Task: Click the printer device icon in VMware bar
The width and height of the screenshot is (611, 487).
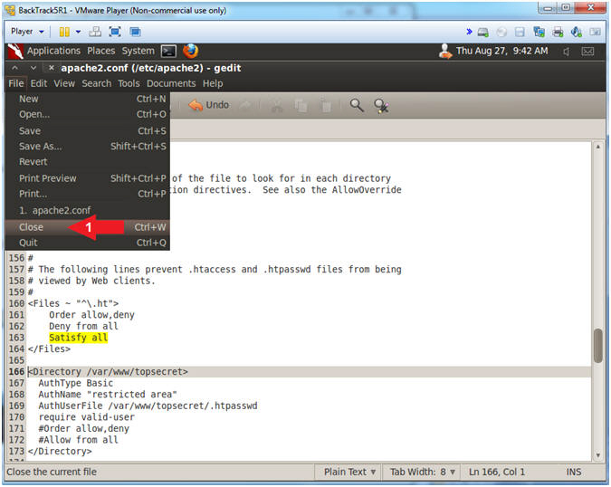Action: pos(558,32)
